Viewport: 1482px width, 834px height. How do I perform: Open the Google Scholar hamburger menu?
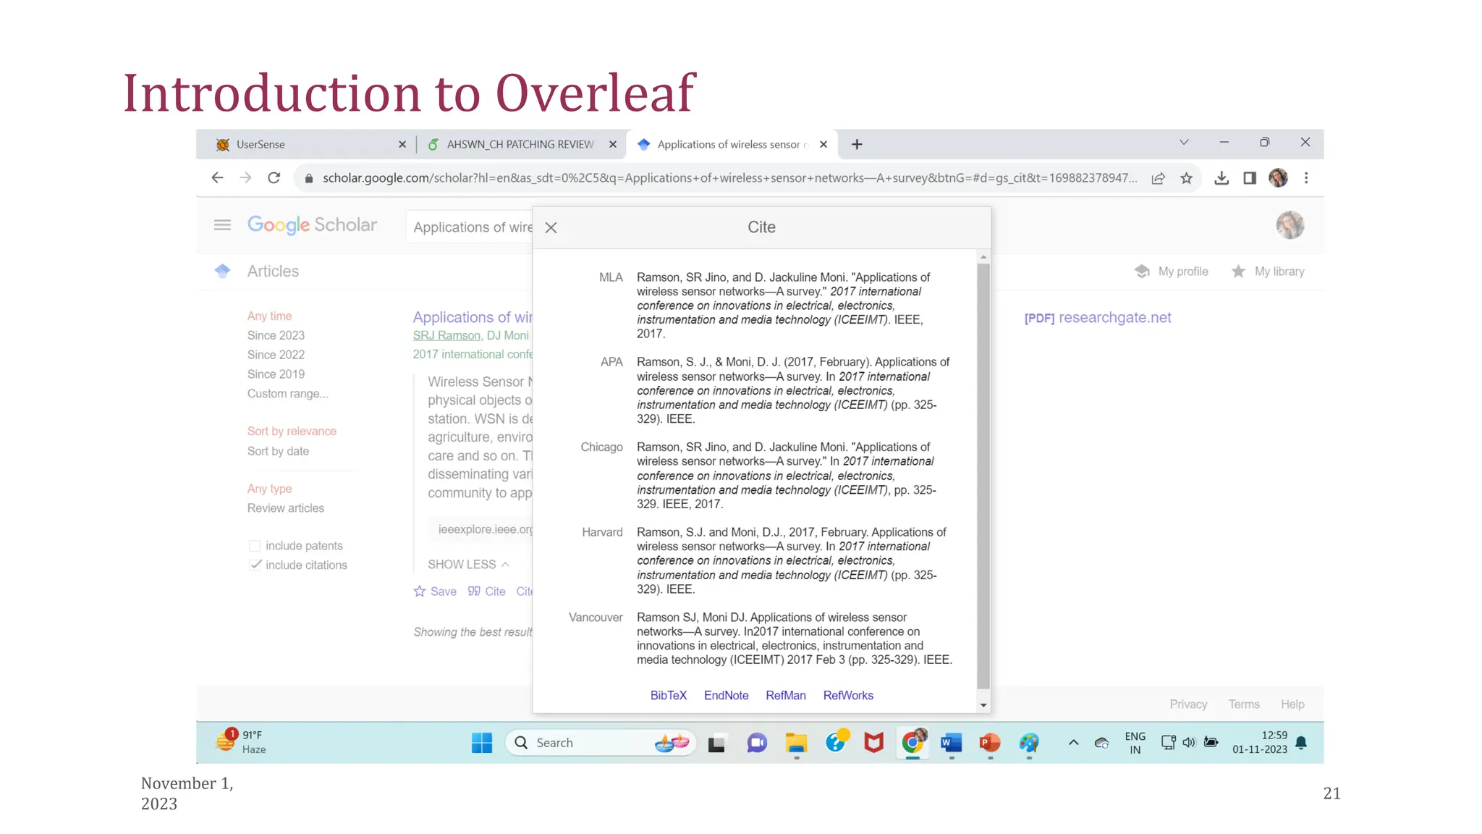click(x=222, y=225)
